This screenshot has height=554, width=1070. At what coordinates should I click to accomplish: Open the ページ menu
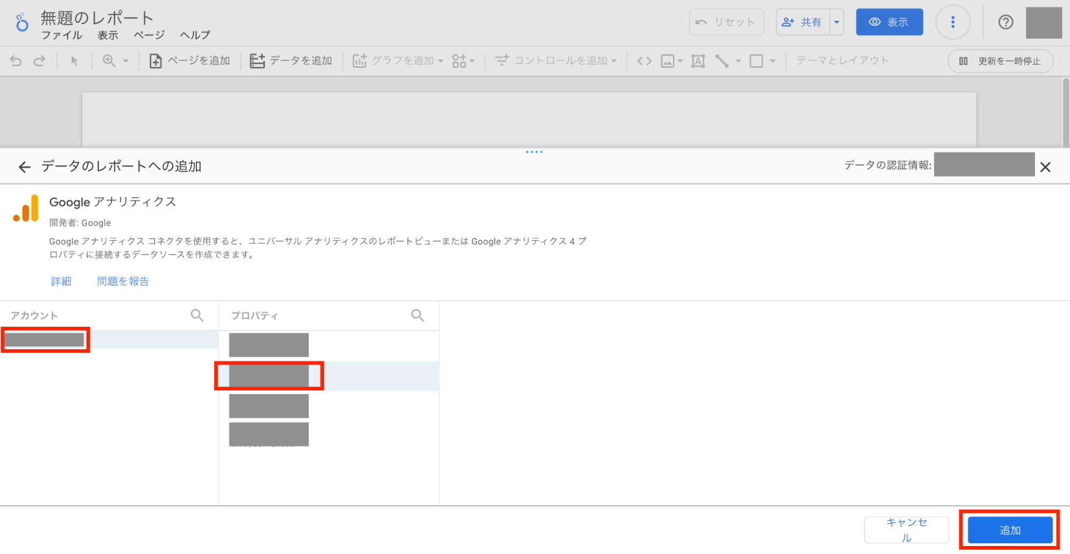tap(149, 35)
